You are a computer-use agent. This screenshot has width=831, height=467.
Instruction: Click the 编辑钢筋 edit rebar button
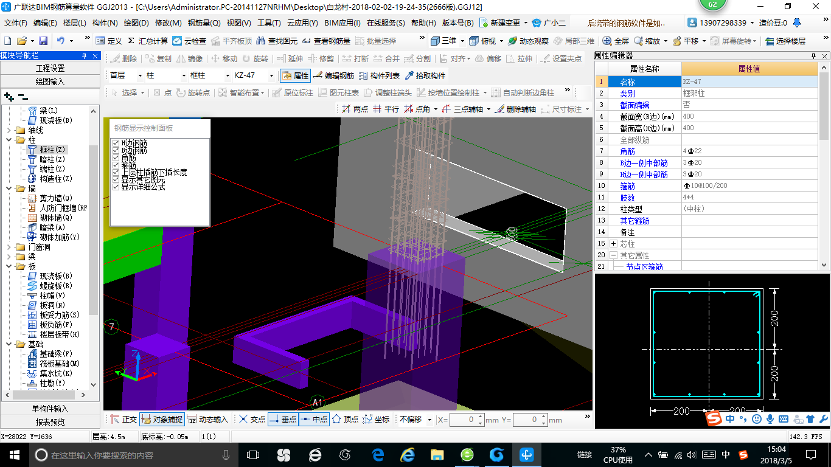pos(333,76)
